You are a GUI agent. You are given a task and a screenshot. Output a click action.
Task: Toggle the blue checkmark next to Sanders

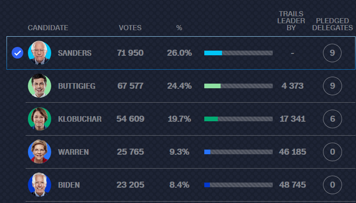[17, 53]
